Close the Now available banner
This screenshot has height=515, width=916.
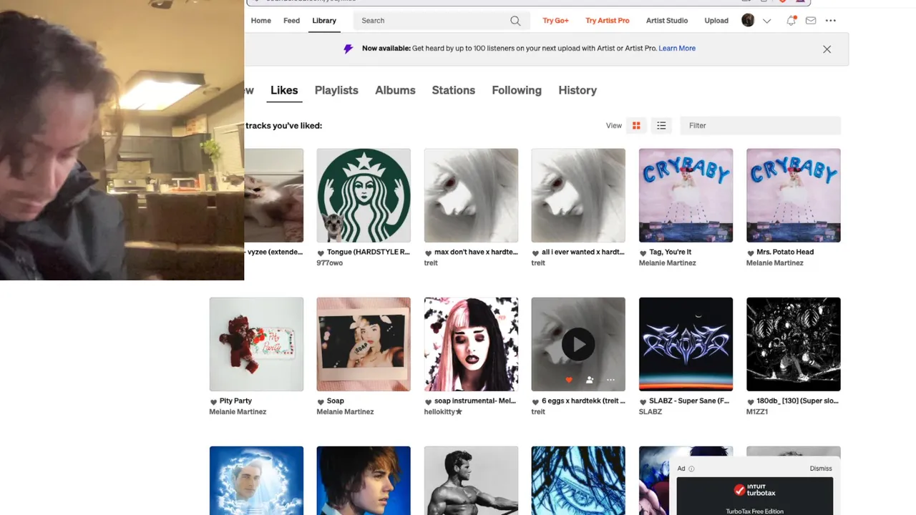[827, 49]
